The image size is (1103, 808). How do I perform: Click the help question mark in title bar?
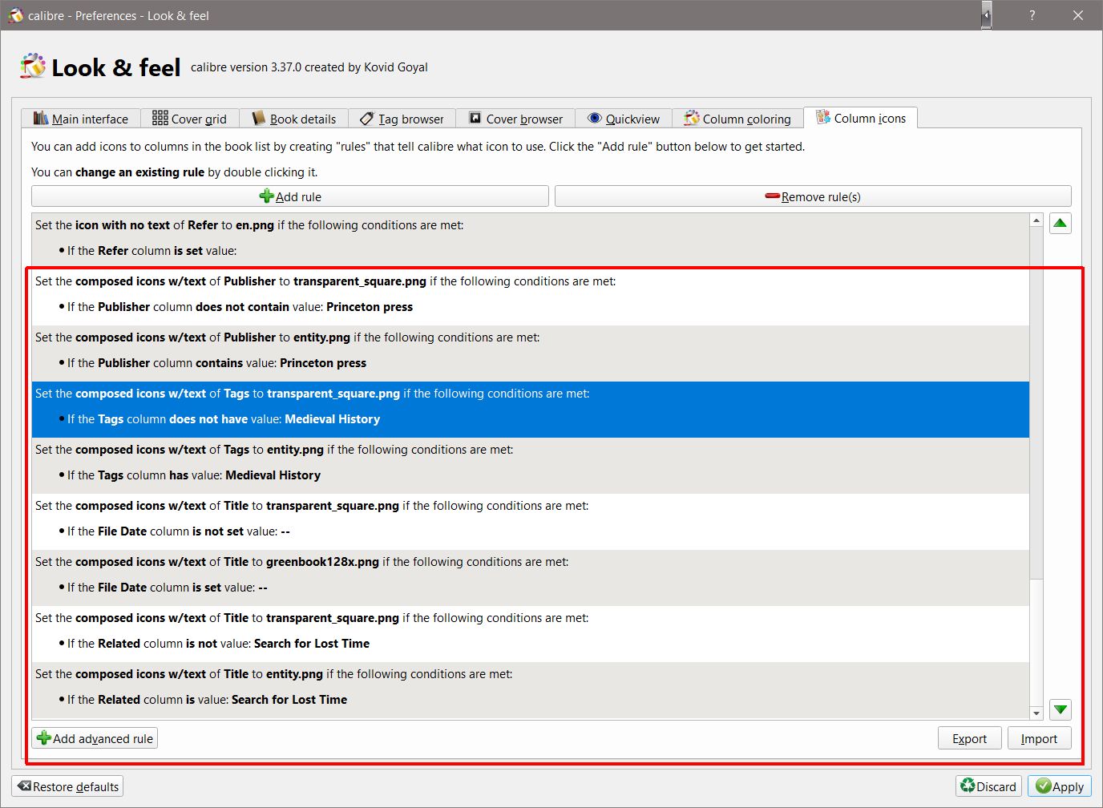[x=1032, y=15]
